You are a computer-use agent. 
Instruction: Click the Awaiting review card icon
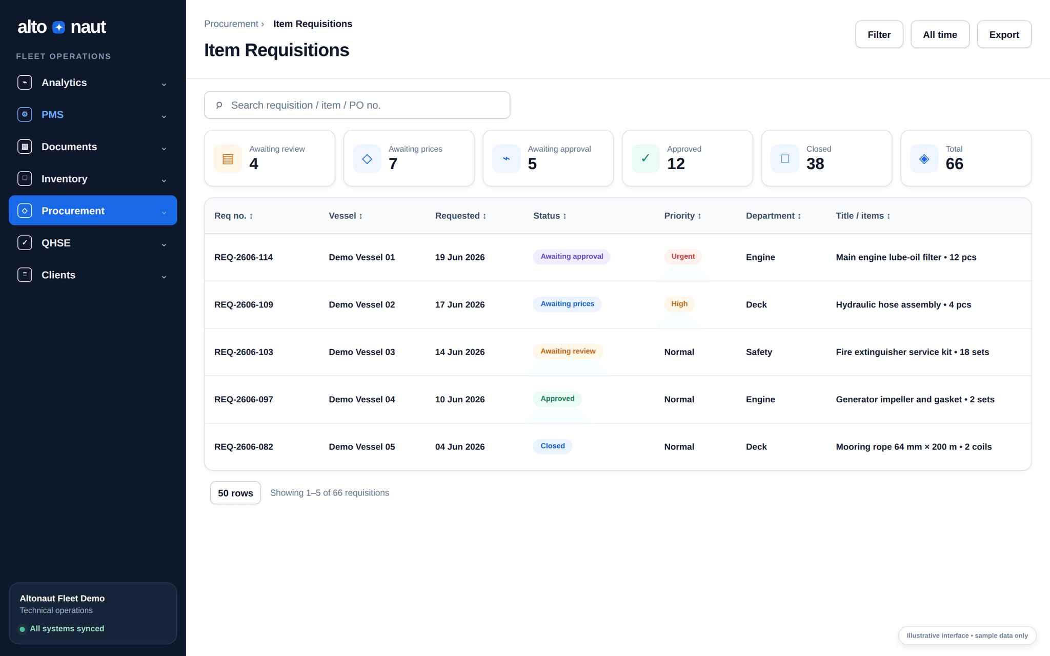[228, 158]
